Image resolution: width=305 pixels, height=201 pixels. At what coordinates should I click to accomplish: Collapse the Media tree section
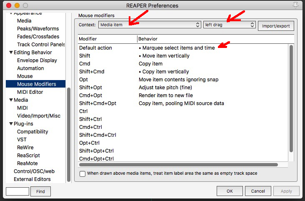(x=11, y=100)
